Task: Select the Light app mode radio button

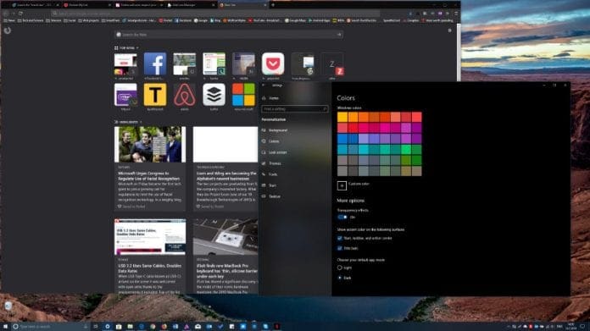Action: point(339,268)
